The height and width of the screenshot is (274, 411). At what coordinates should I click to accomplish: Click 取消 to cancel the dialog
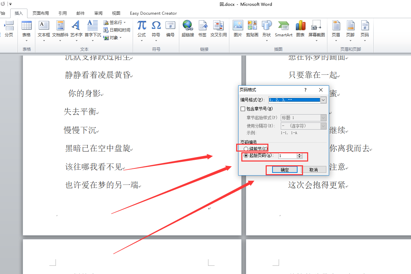tap(314, 169)
